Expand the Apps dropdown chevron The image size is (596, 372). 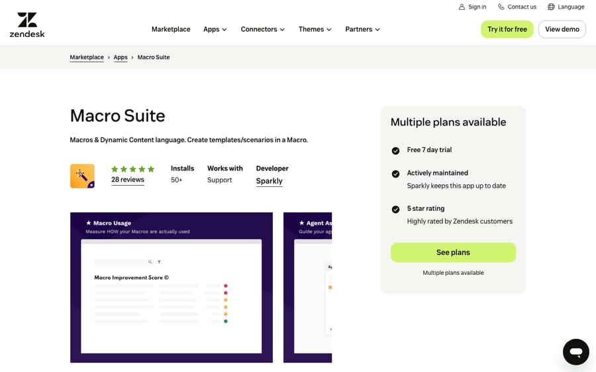click(x=224, y=30)
